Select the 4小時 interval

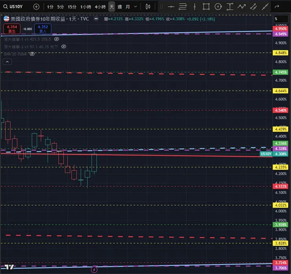click(100, 7)
